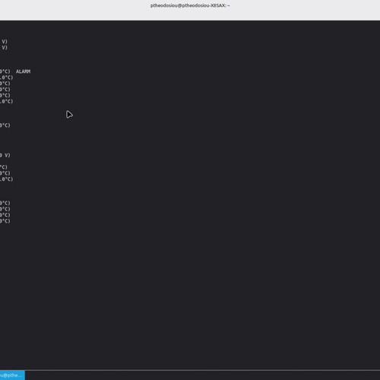Click the °C) text beside ALARM
This screenshot has width=380, height=380.
(x=5, y=71)
